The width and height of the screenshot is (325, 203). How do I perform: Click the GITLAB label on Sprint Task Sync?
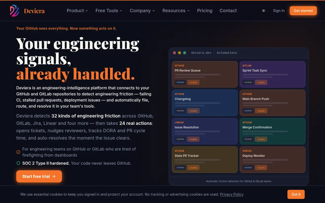[247, 66]
